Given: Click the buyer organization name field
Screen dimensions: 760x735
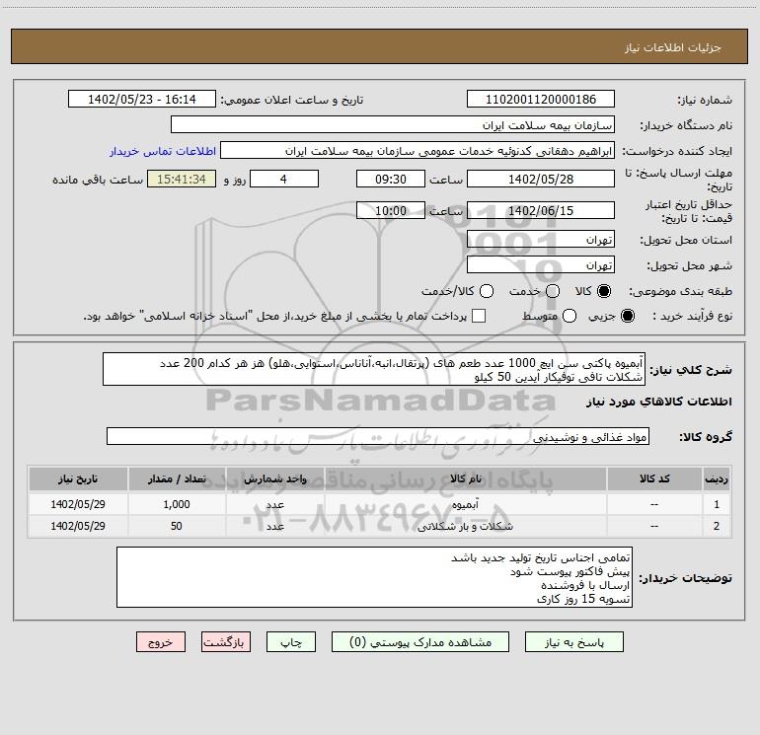Looking at the screenshot, I should coord(393,124).
